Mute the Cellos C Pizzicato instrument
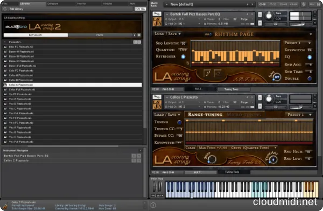This screenshot has height=211, width=323. (x=260, y=106)
